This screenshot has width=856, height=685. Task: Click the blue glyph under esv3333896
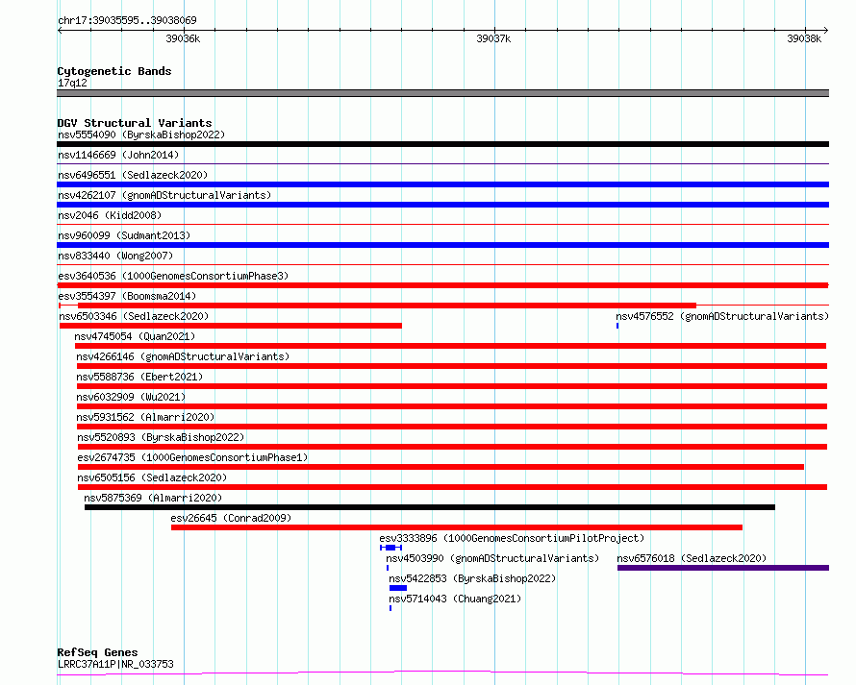pyautogui.click(x=390, y=548)
